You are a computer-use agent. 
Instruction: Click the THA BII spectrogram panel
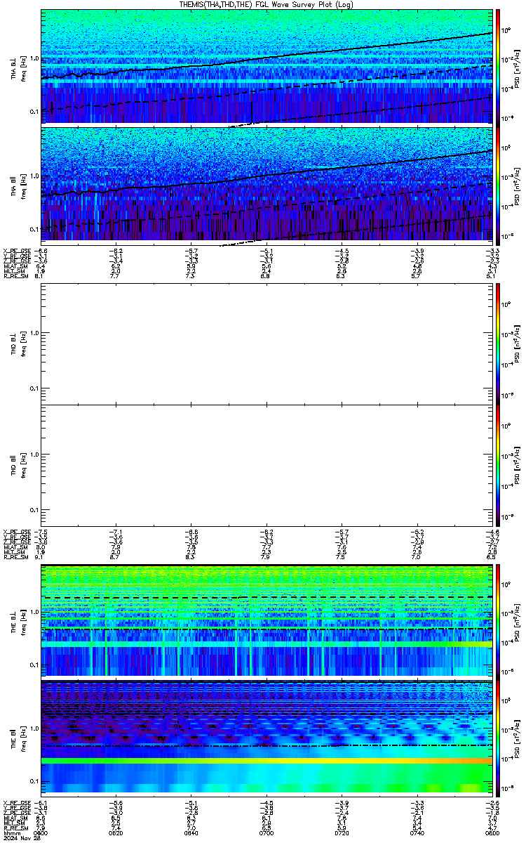[267, 185]
